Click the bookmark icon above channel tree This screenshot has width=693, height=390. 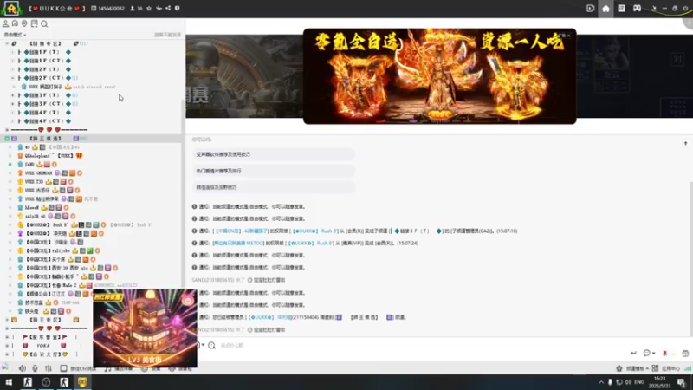coord(34,23)
